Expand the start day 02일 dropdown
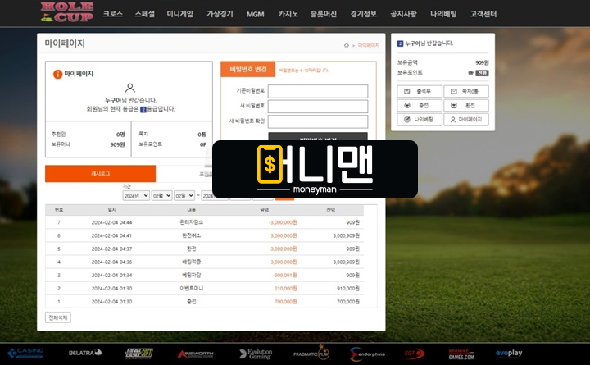The width and height of the screenshot is (590, 365). pos(184,195)
